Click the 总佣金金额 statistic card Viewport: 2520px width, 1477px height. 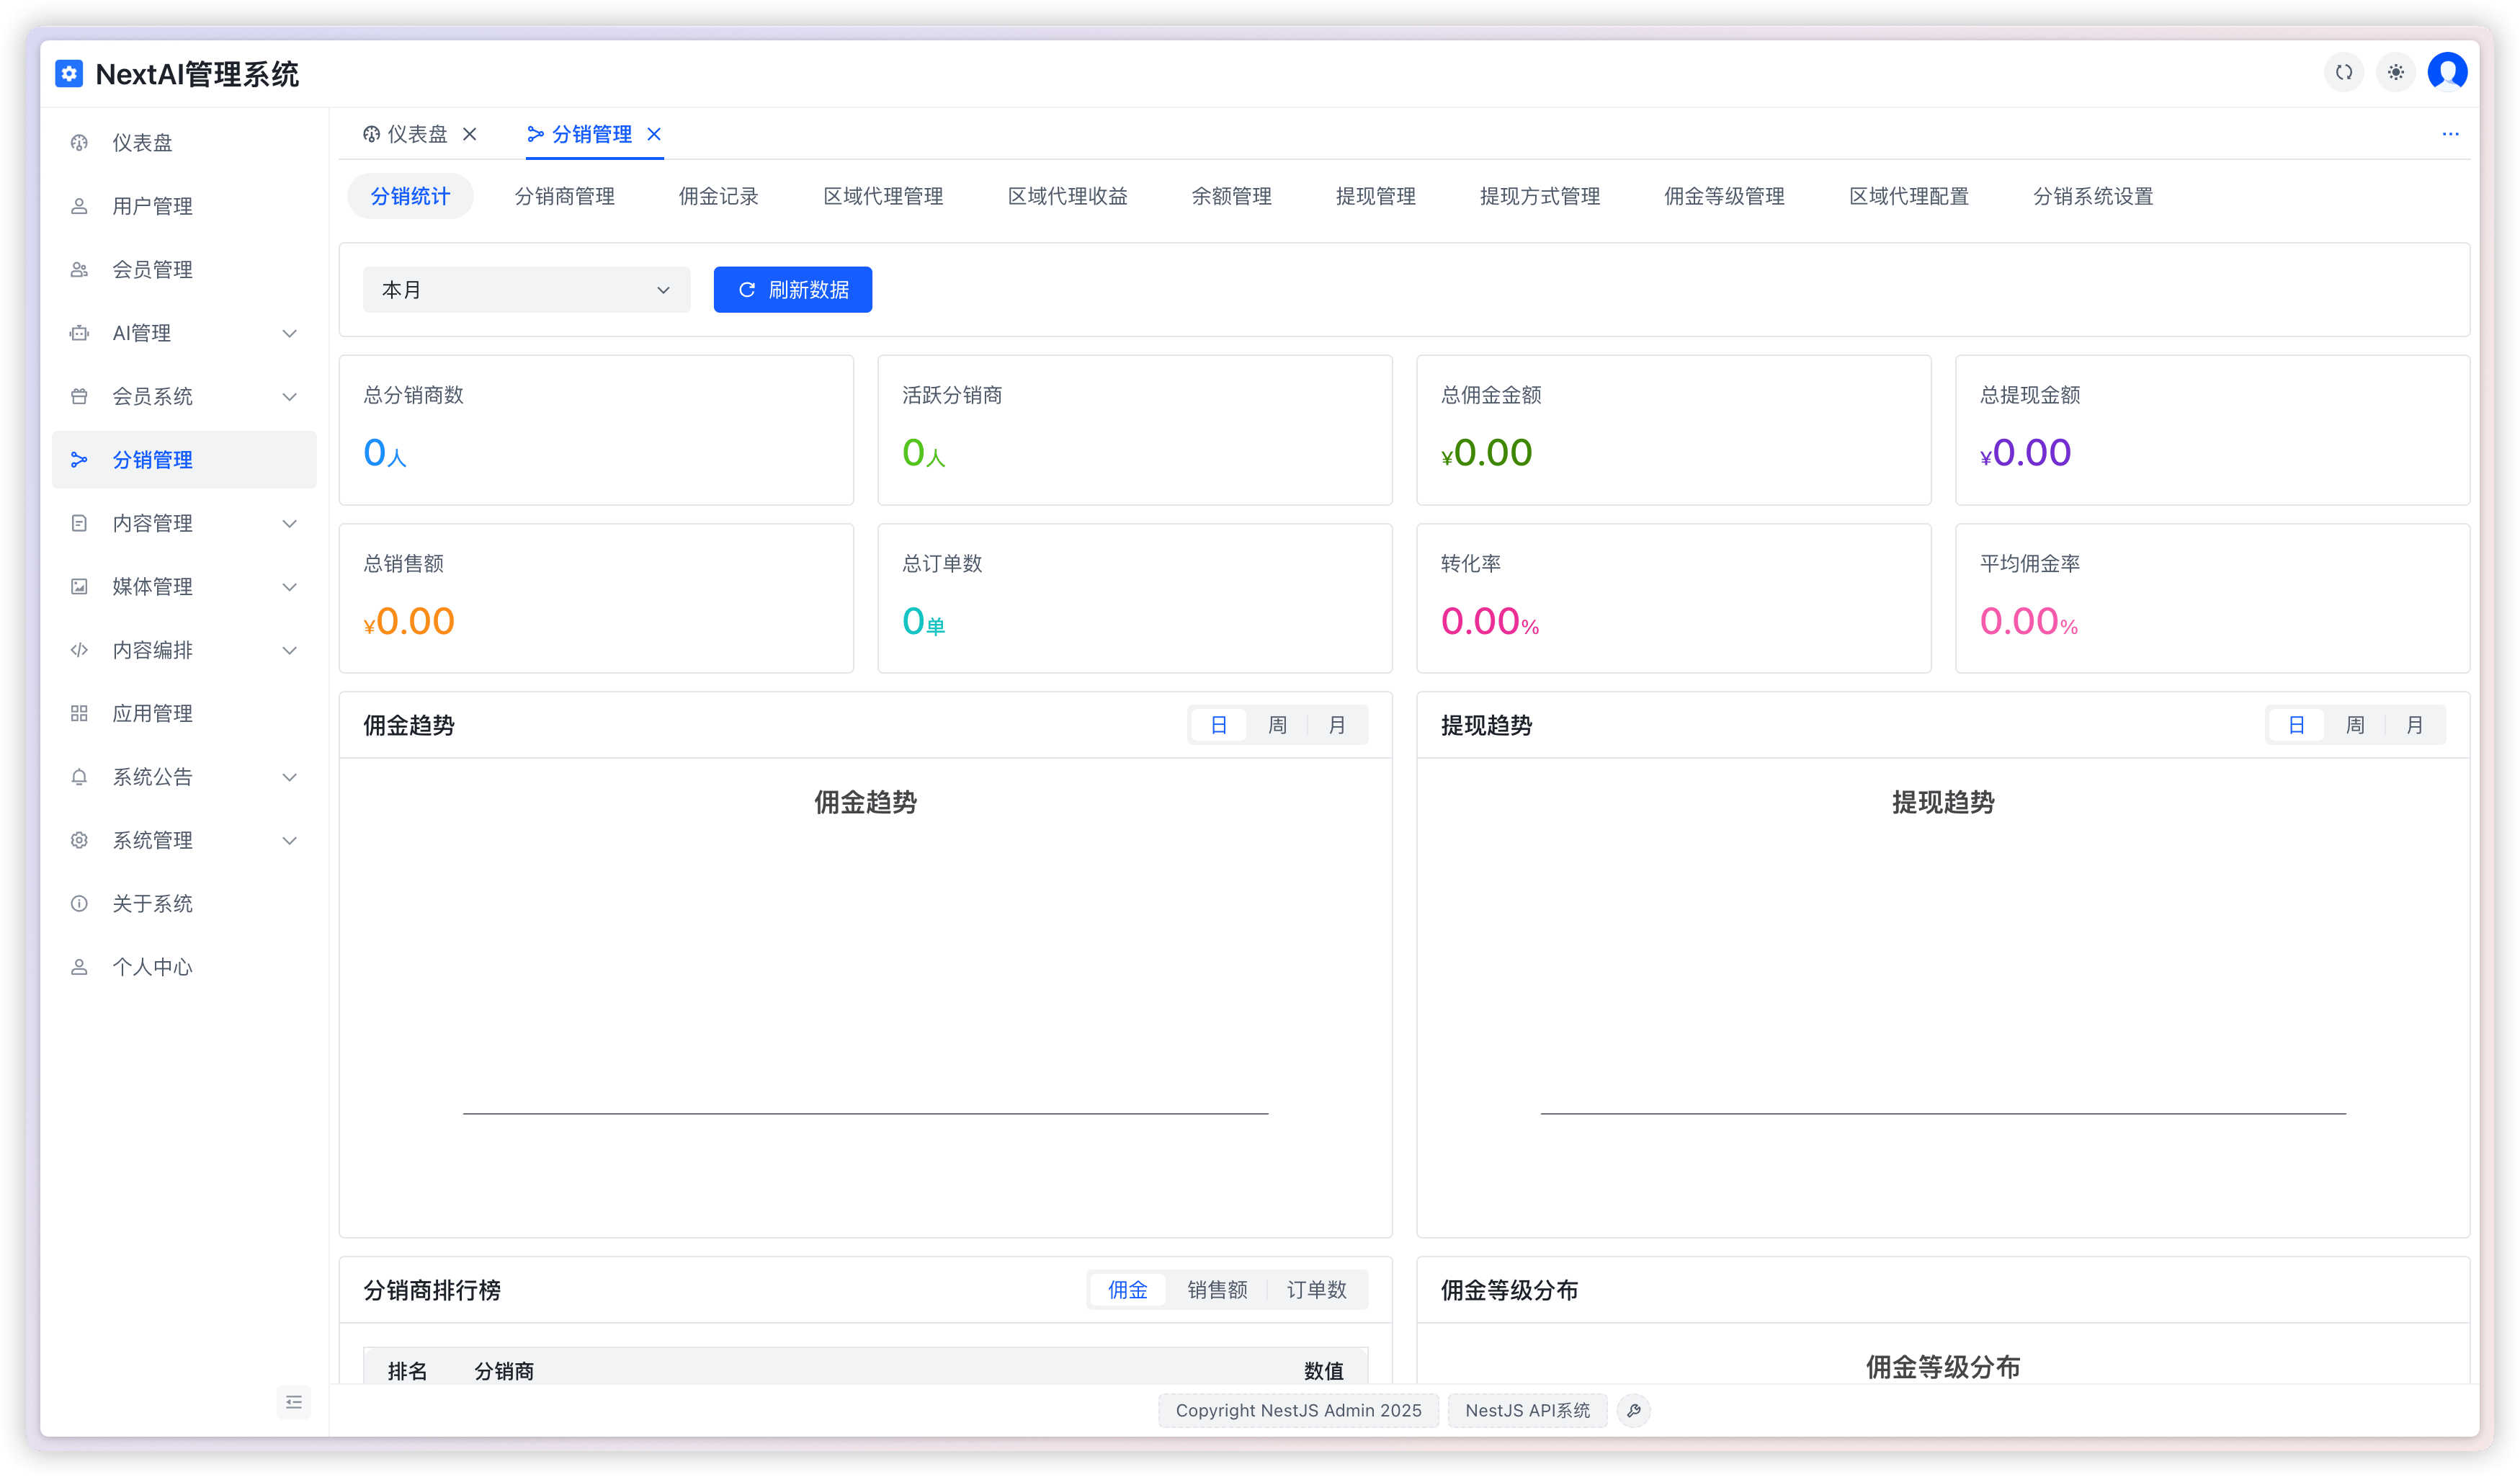click(1673, 430)
